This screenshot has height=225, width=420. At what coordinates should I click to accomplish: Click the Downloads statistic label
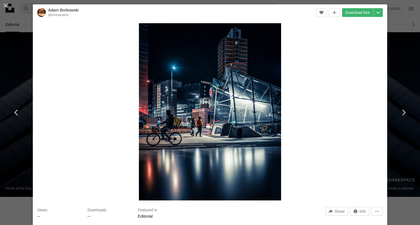tap(97, 210)
